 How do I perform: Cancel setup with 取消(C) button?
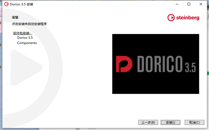coord(194,122)
